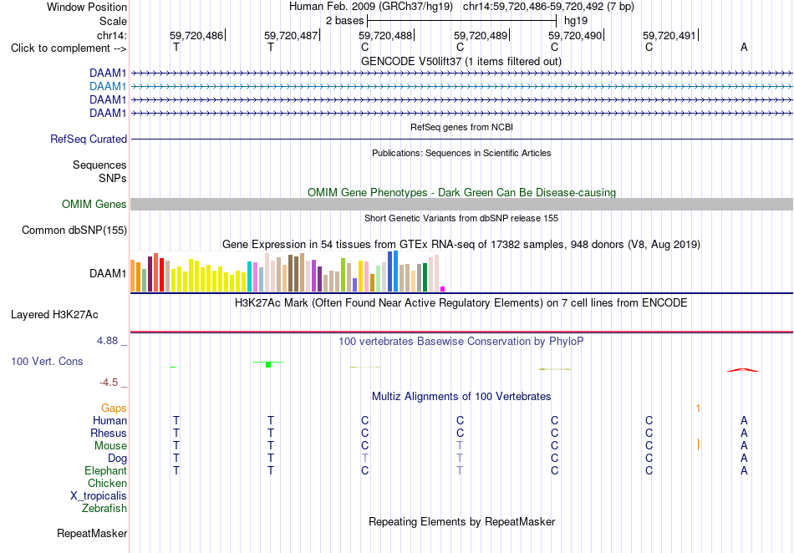
Task: Open the 'GENCODE V50lift37 (1 items filtered out)' title
Action: (461, 62)
